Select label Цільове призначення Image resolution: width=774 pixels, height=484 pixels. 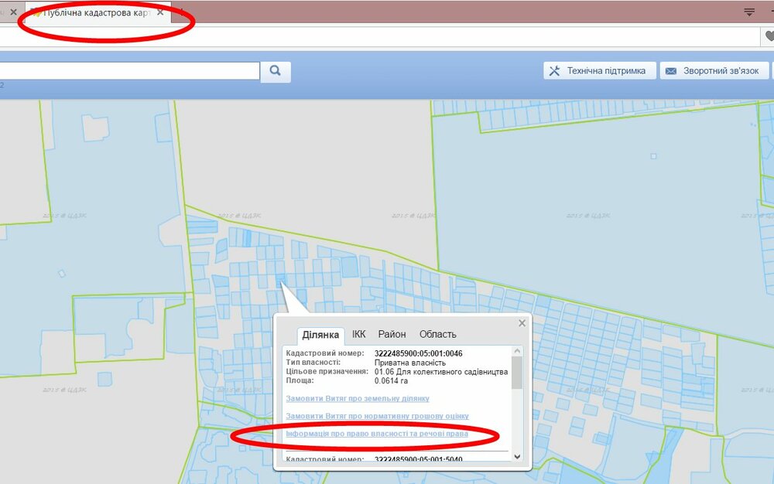pos(327,372)
